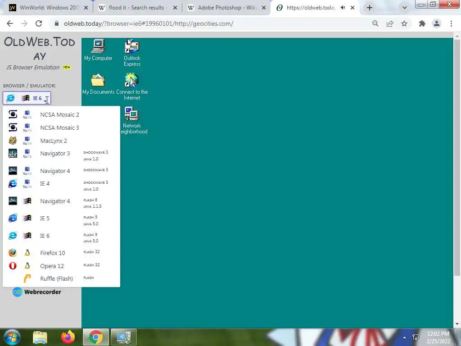
Task: Choose Navigator 3 with Shockwave 3
Action: pos(61,155)
